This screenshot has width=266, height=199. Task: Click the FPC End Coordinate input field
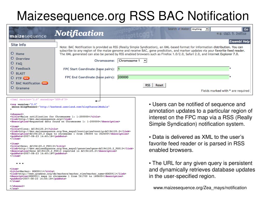(173, 77)
